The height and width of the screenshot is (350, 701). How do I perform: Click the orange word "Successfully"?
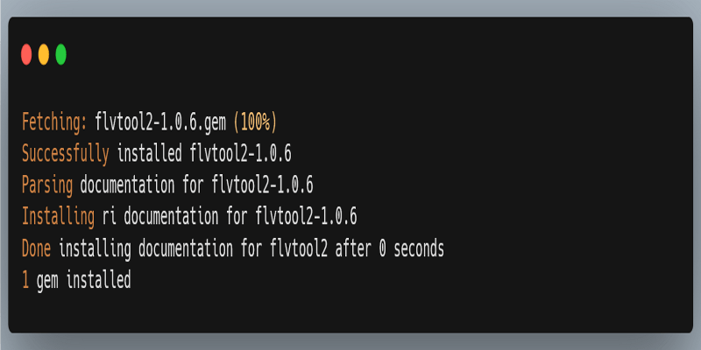[x=66, y=154]
